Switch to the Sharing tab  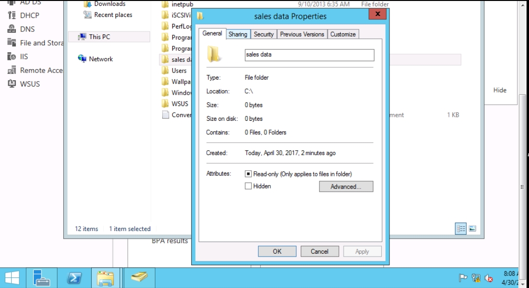point(237,34)
